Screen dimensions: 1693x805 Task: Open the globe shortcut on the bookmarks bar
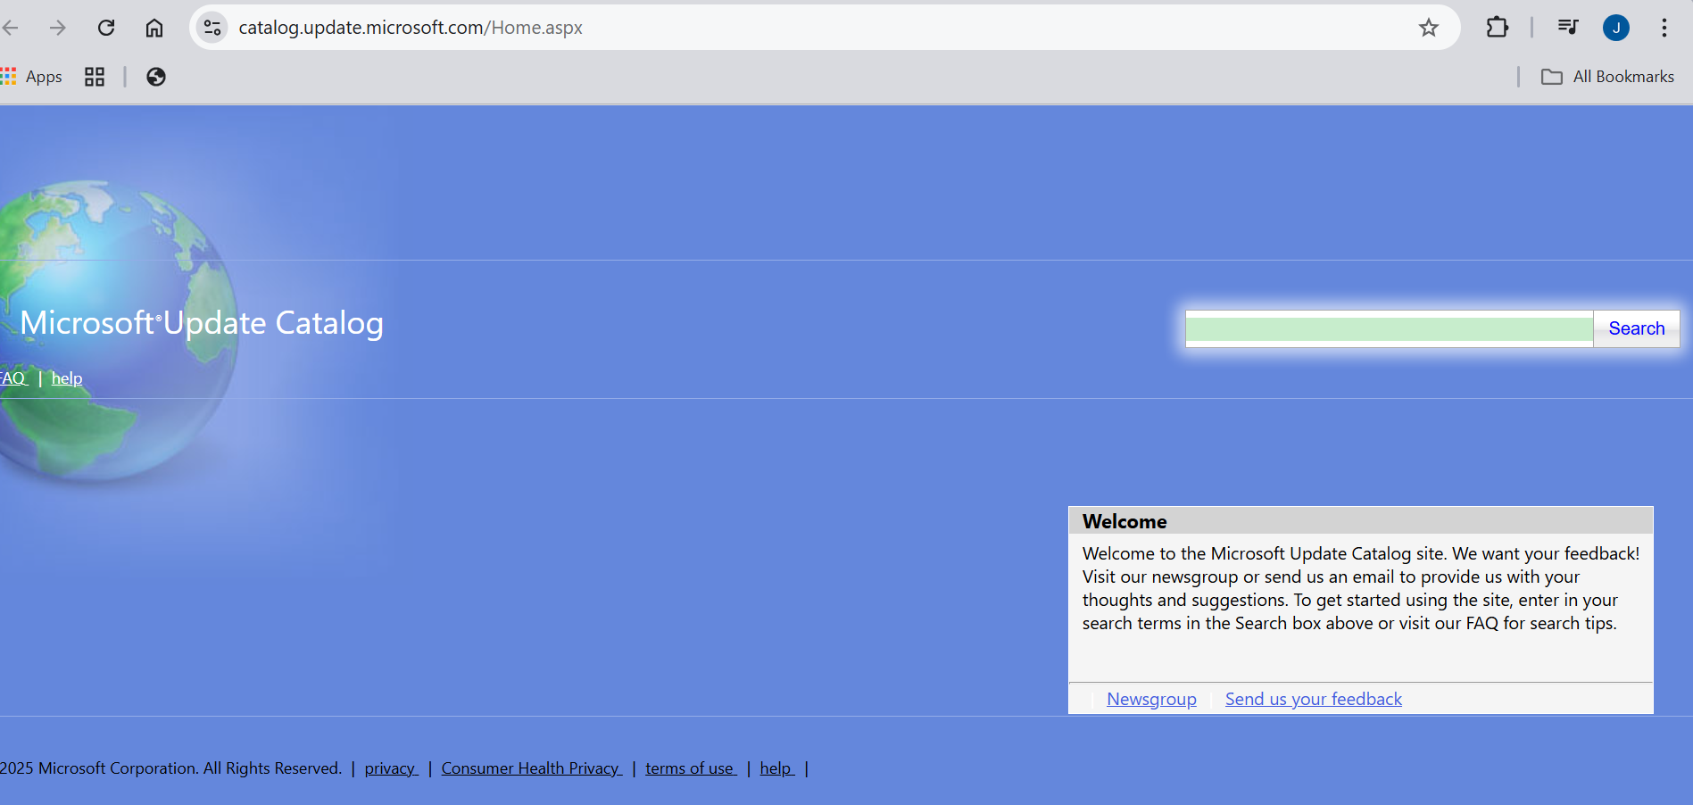point(155,78)
